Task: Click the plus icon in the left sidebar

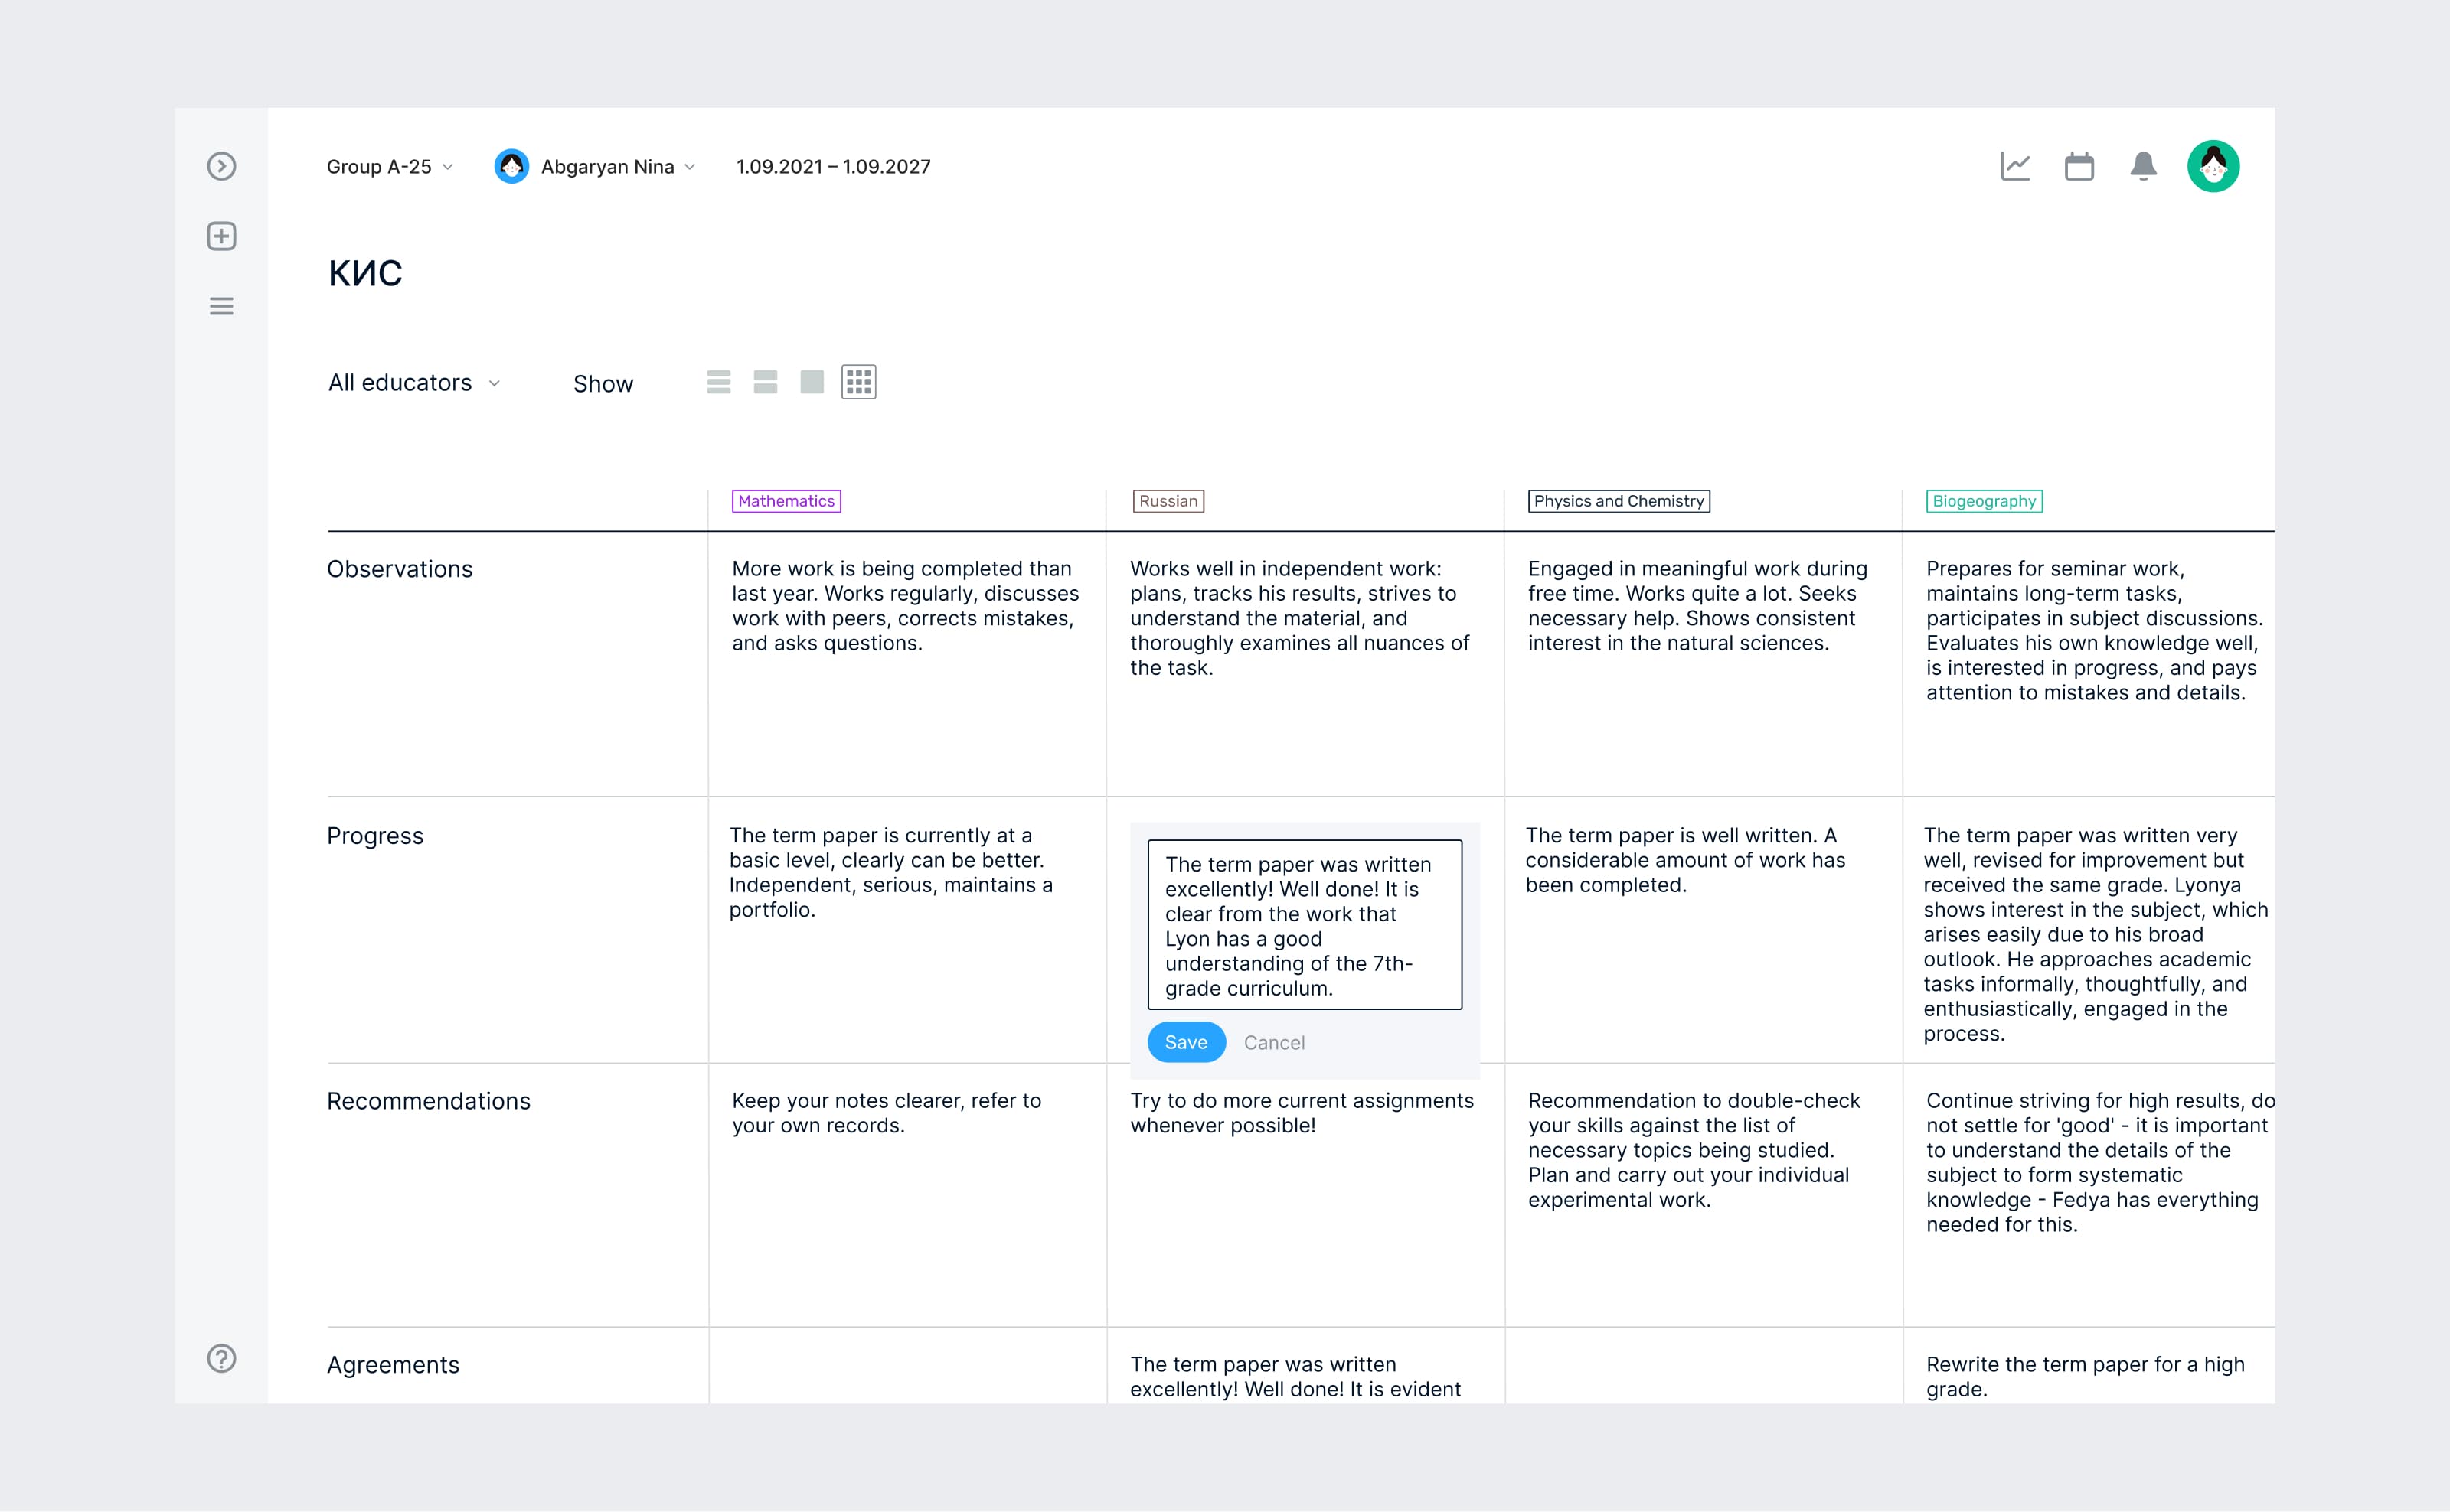Action: (221, 237)
